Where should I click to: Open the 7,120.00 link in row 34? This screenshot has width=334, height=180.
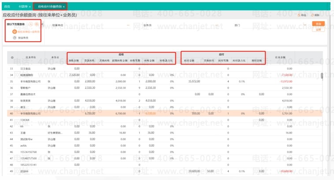74,75
